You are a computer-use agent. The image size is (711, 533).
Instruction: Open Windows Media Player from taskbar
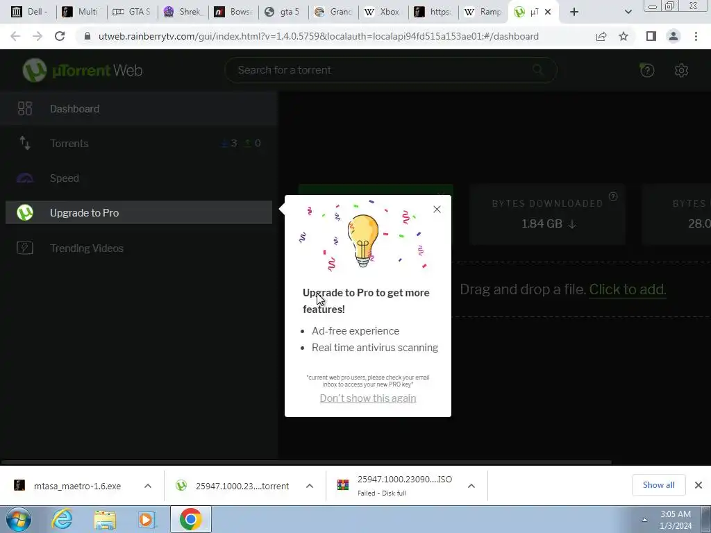click(147, 519)
